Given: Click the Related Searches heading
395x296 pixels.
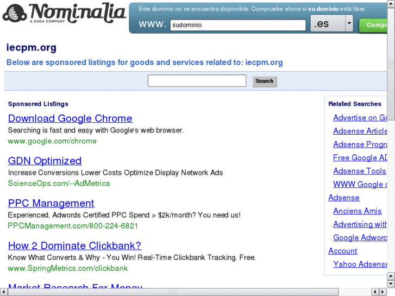Looking at the screenshot, I should [355, 104].
